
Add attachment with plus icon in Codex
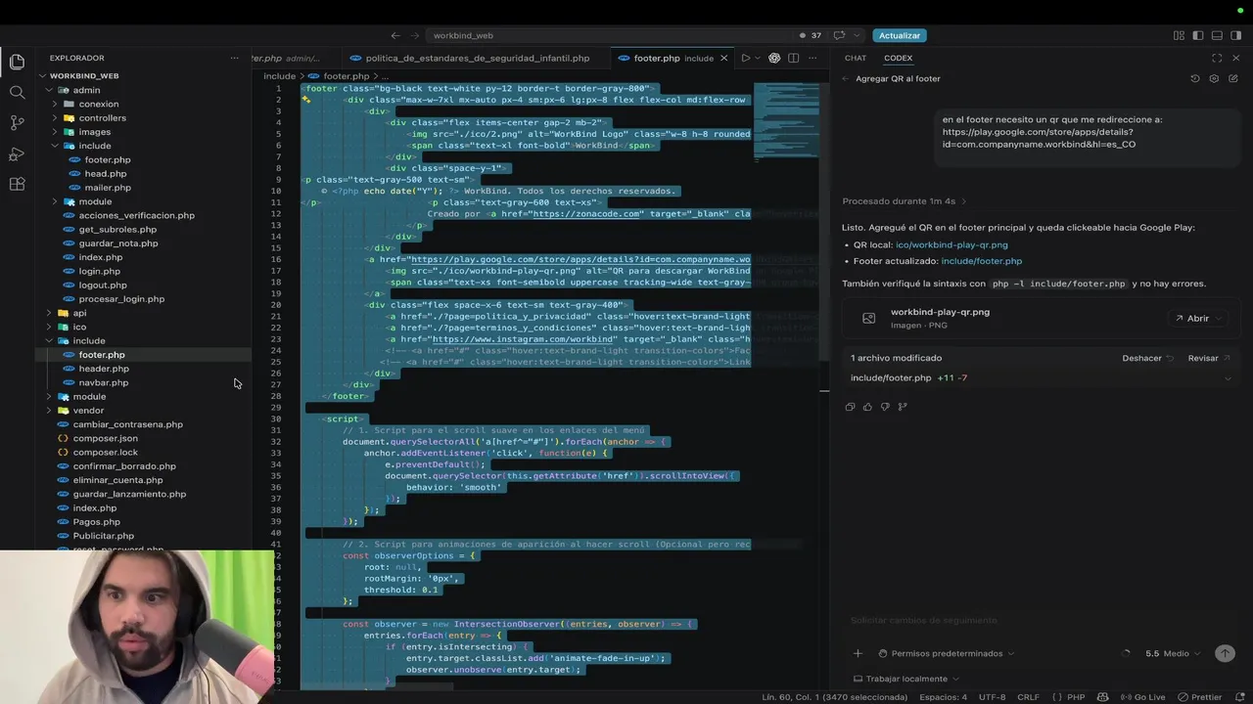[858, 653]
